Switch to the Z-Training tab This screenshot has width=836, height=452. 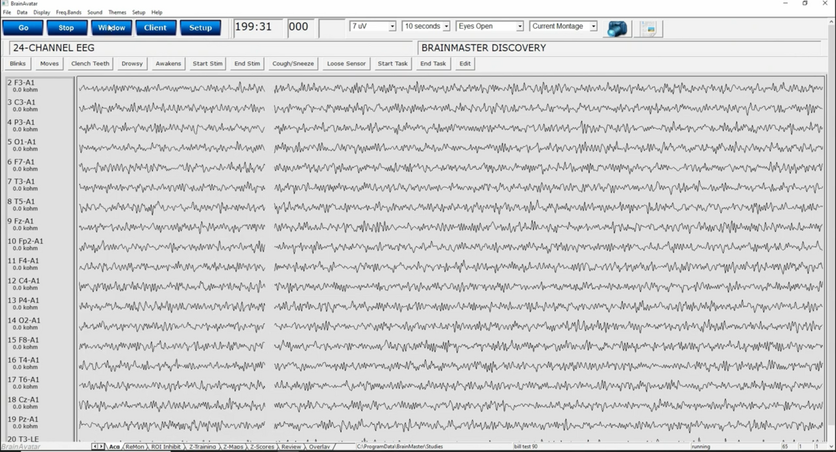click(202, 447)
